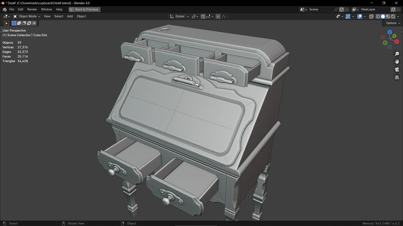403x226 pixels.
Task: Toggle the camera view icon
Action: coord(397,70)
